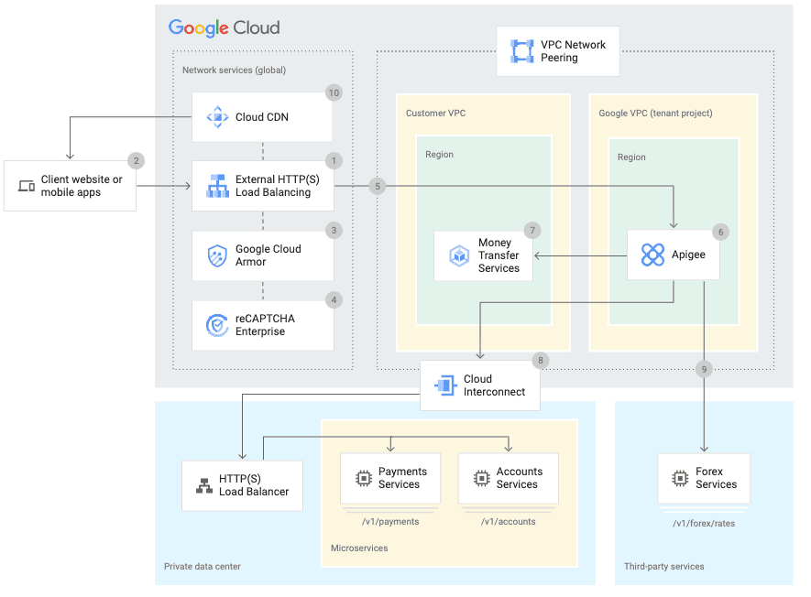Click the Cloud CDN icon

(x=216, y=117)
